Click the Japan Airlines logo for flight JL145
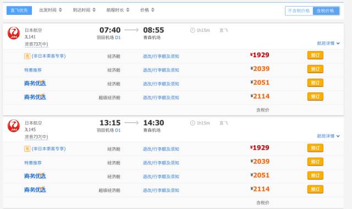Viewport: 352px width, 209px height. tap(14, 126)
